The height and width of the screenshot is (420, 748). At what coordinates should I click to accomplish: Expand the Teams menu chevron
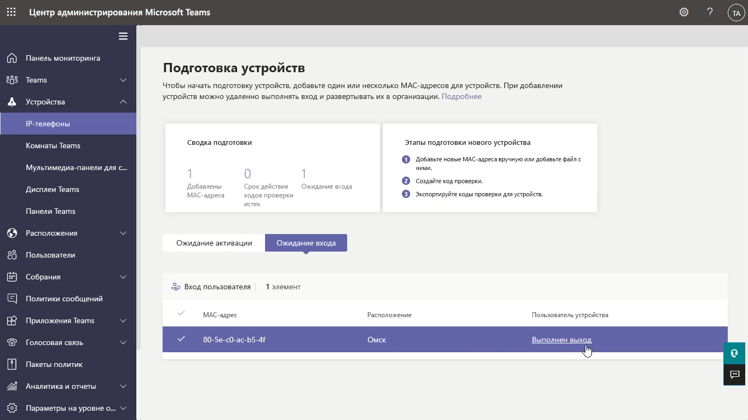tap(123, 80)
